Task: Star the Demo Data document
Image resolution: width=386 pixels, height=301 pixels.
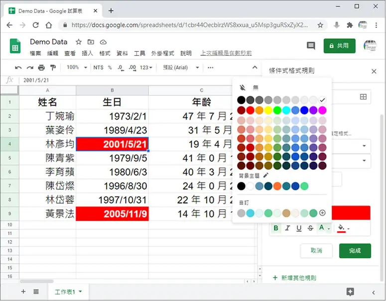Action: pos(79,42)
